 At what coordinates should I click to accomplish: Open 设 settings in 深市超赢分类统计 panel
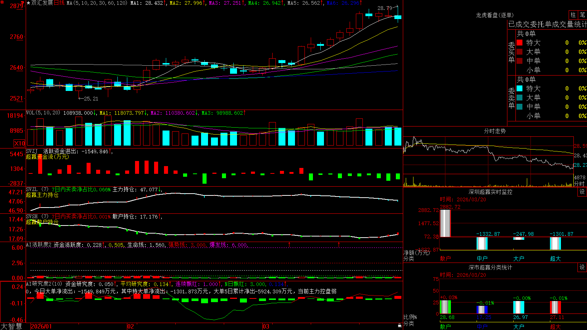582,267
